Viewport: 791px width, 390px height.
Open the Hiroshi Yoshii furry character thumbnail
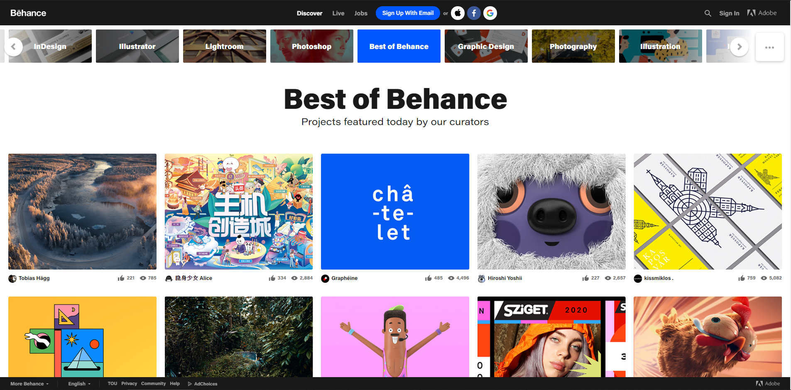tap(551, 211)
